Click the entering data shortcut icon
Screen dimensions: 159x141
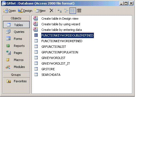tap(35, 29)
